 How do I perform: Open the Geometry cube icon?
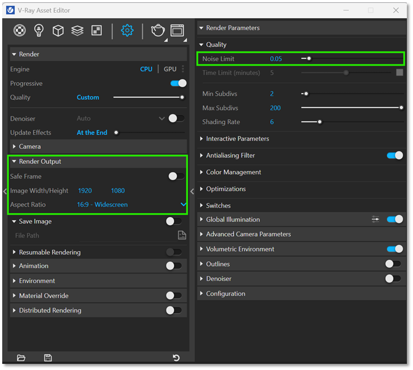58,31
